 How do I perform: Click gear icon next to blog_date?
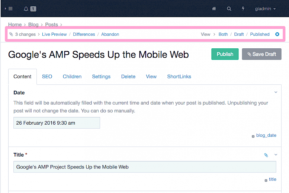pyautogui.click(x=253, y=136)
